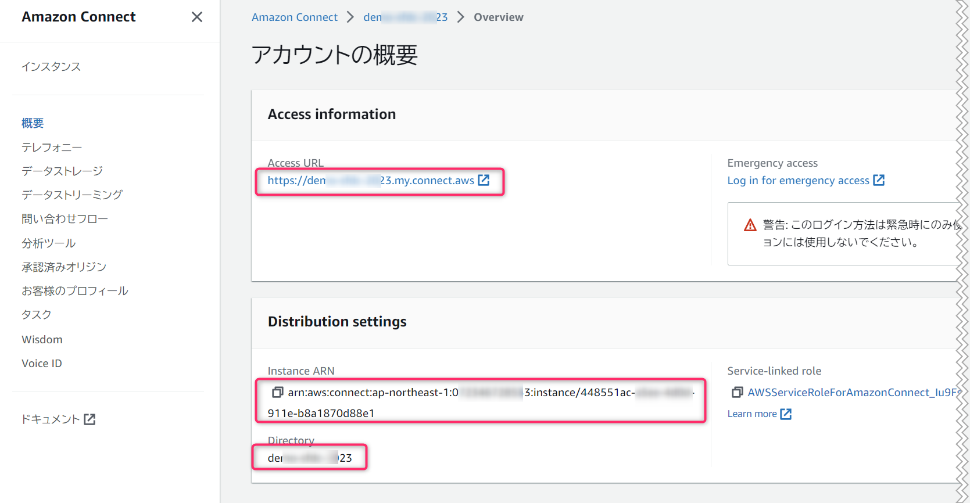Select 概要 in the sidebar
The width and height of the screenshot is (970, 503).
click(33, 123)
